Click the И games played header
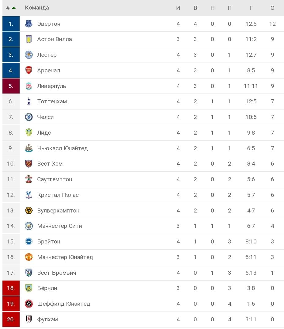The image size is (284, 329). point(178,8)
